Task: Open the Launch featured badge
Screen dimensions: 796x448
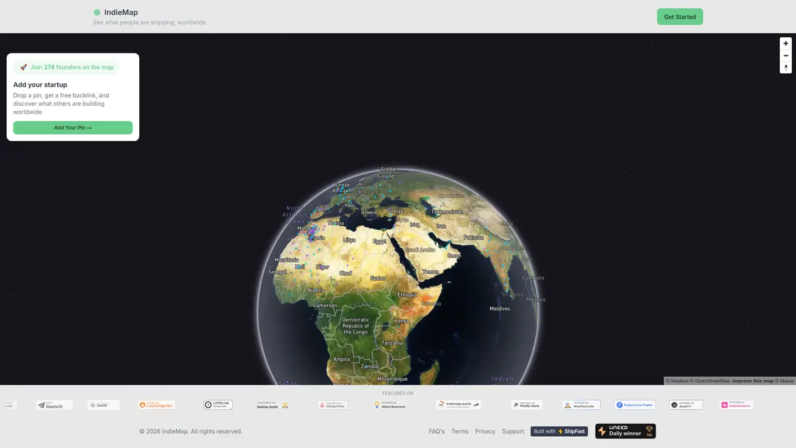Action: [x=54, y=405]
